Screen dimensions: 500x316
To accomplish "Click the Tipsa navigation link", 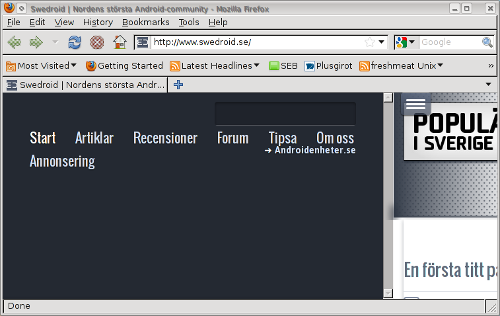I will [x=283, y=138].
